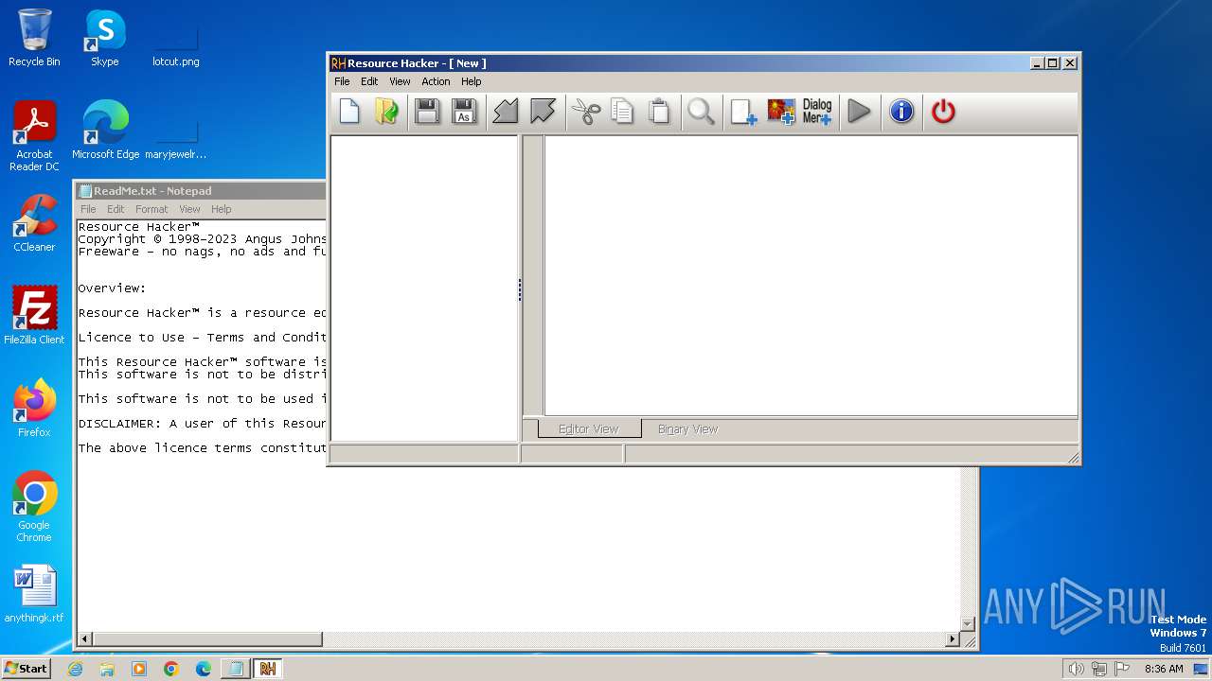This screenshot has height=681, width=1212.
Task: Click the Save floppy disk icon
Action: (x=427, y=112)
